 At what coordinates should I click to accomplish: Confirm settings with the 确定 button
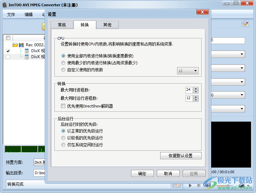tap(142, 174)
